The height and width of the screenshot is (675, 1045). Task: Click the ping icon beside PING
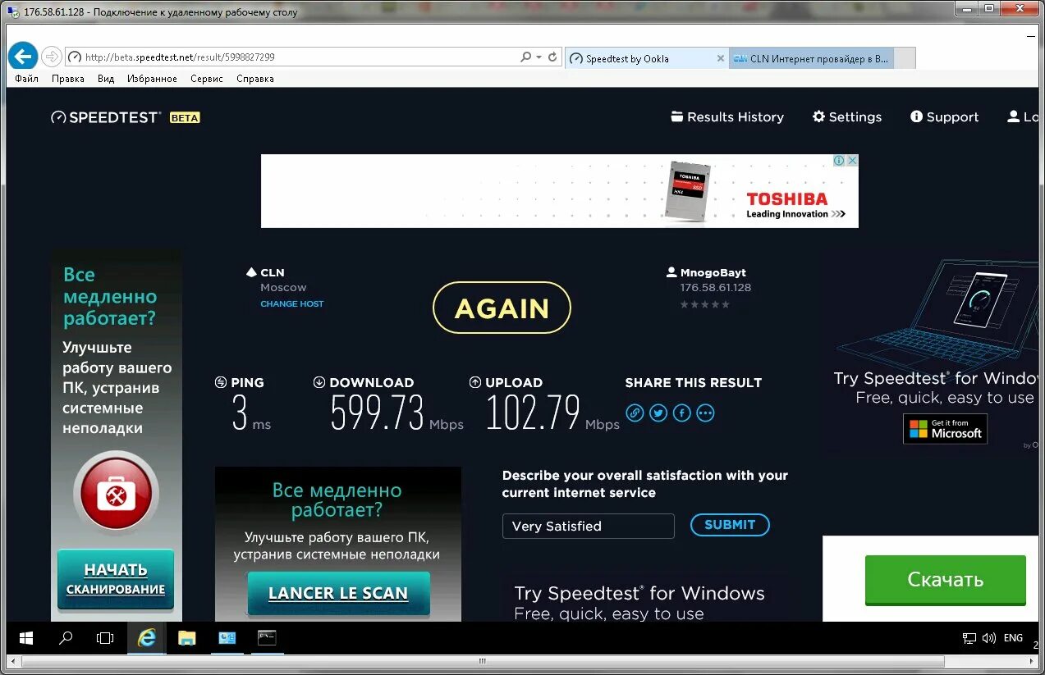221,382
